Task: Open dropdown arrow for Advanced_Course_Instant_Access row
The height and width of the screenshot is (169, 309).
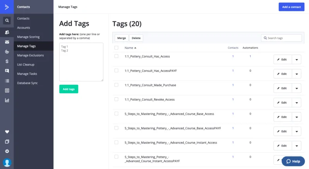Action: pos(296,146)
